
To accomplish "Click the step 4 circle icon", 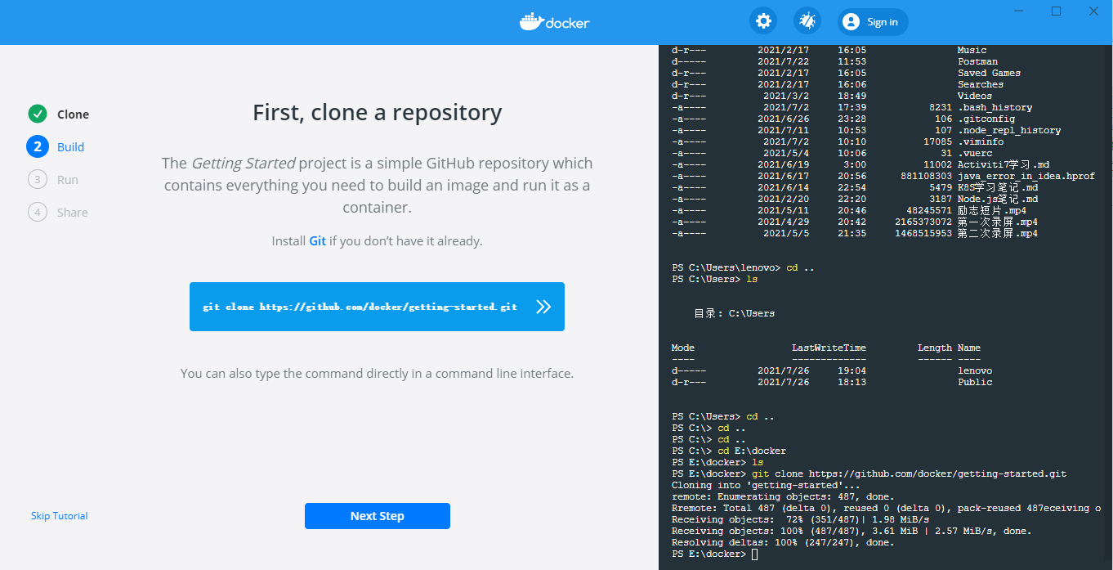I will click(x=38, y=212).
